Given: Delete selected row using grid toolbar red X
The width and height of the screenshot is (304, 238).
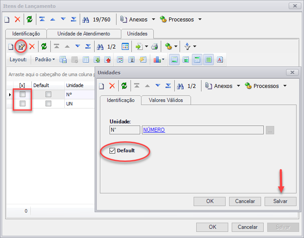Looking at the screenshot, I should (32, 46).
